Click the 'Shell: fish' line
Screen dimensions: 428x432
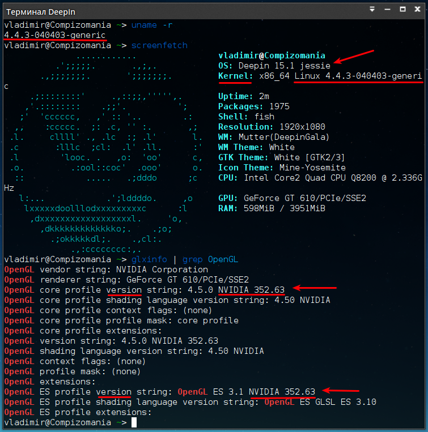[x=246, y=117]
